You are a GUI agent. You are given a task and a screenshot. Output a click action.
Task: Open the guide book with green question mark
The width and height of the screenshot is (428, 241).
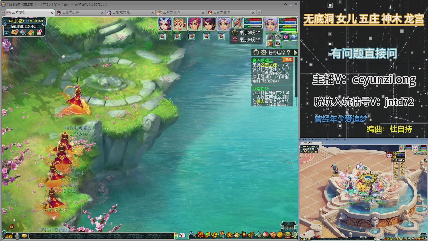click(x=31, y=32)
